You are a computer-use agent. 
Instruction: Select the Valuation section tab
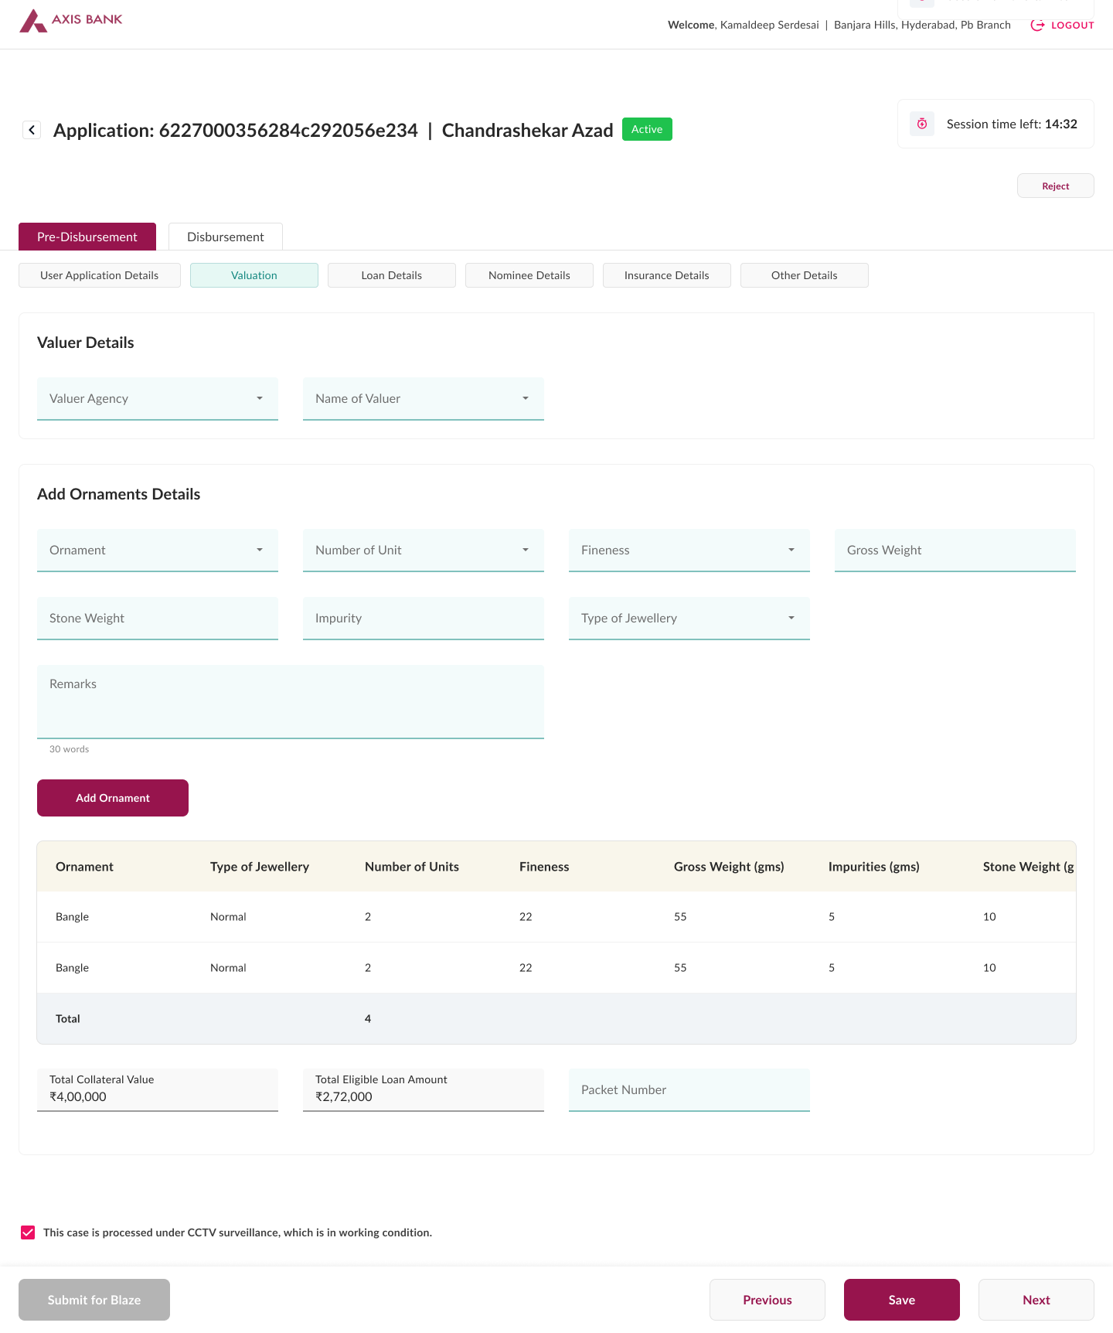(x=254, y=275)
